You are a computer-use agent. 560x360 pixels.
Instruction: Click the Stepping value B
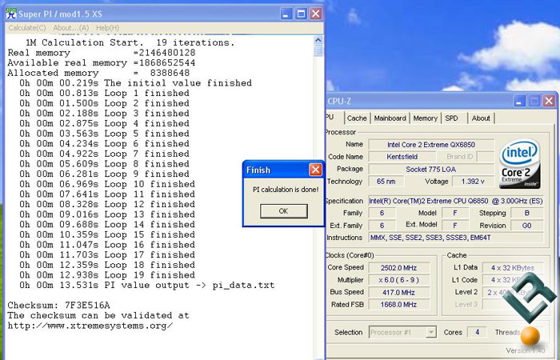[x=526, y=214]
